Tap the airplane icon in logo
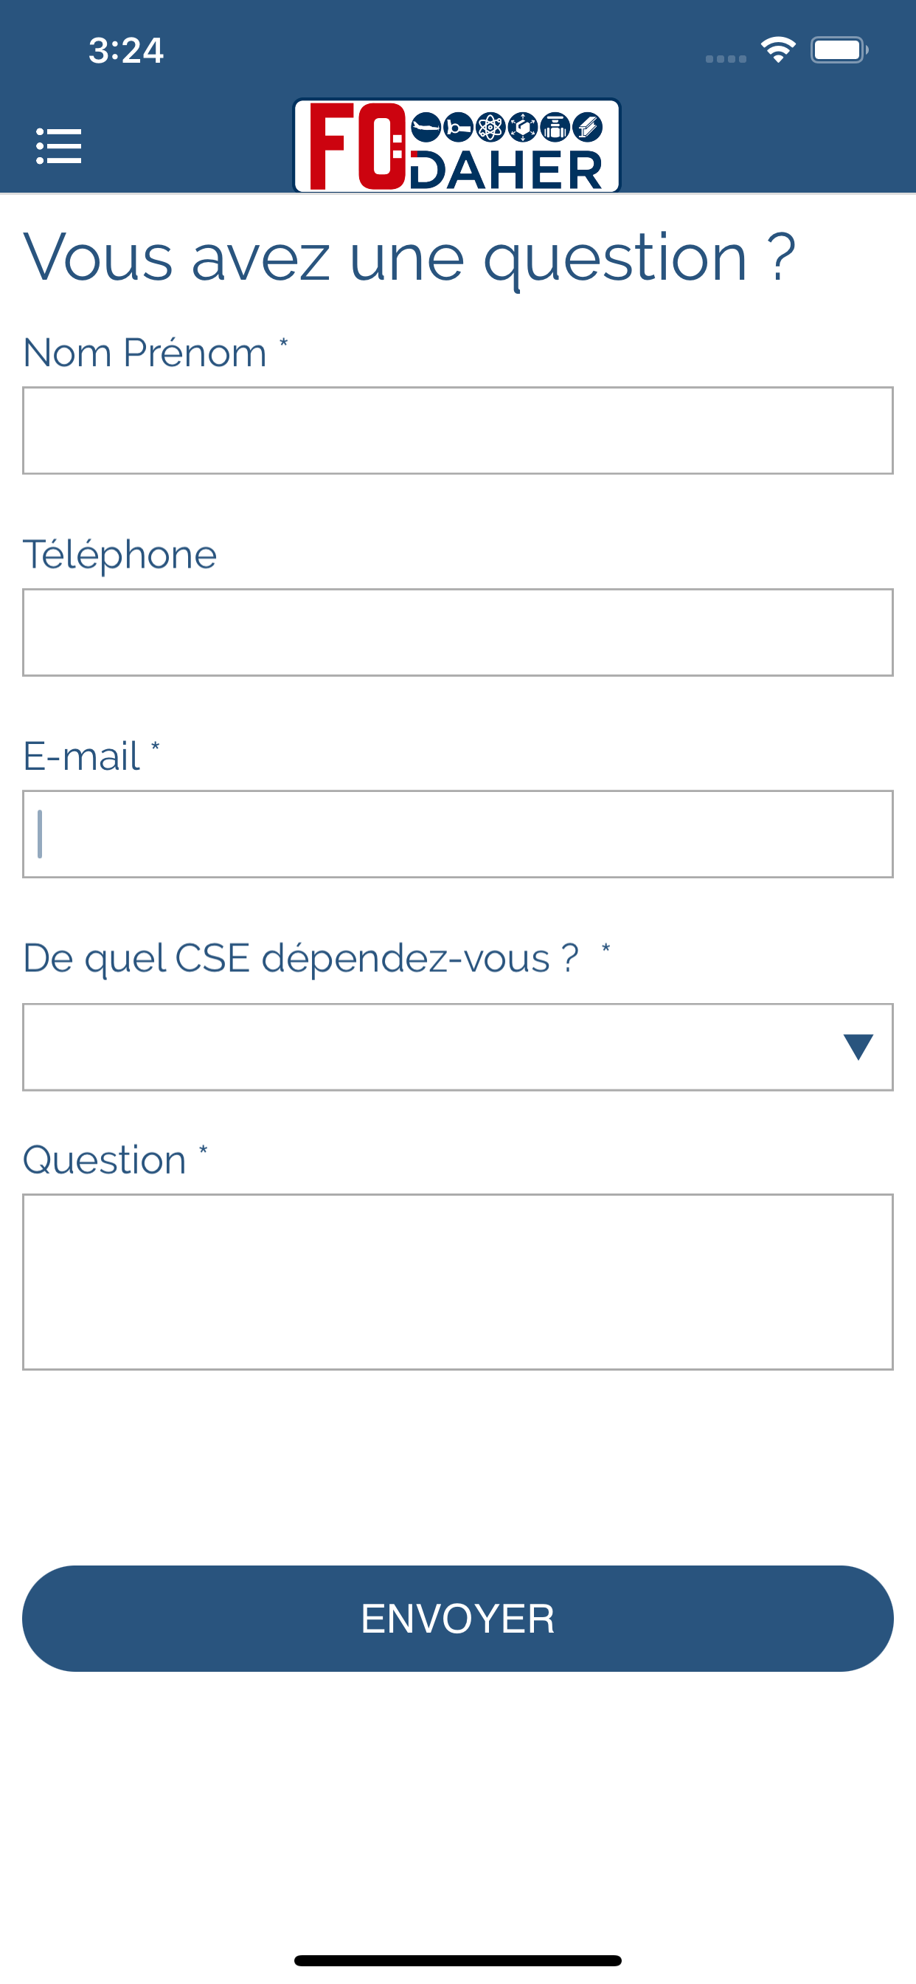This screenshot has width=916, height=1984. pos(426,127)
